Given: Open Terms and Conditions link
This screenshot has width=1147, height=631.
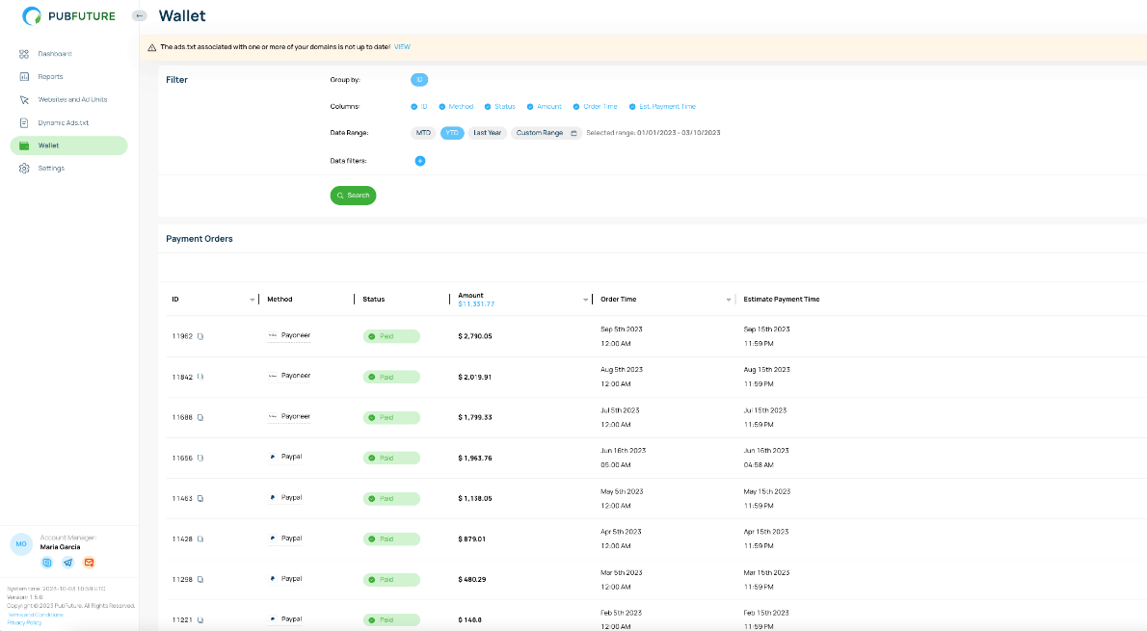Looking at the screenshot, I should 35,615.
